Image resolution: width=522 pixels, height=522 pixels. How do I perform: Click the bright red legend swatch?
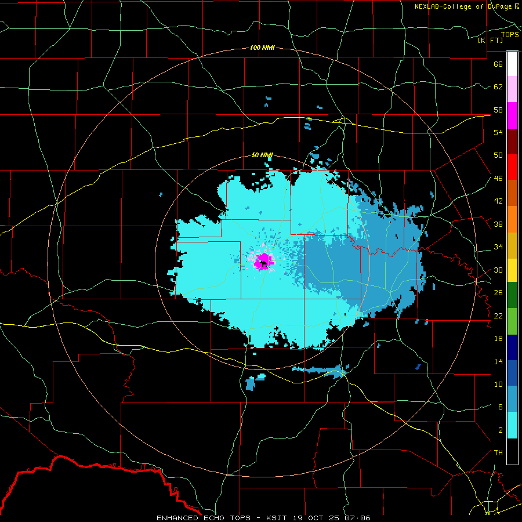[512, 167]
